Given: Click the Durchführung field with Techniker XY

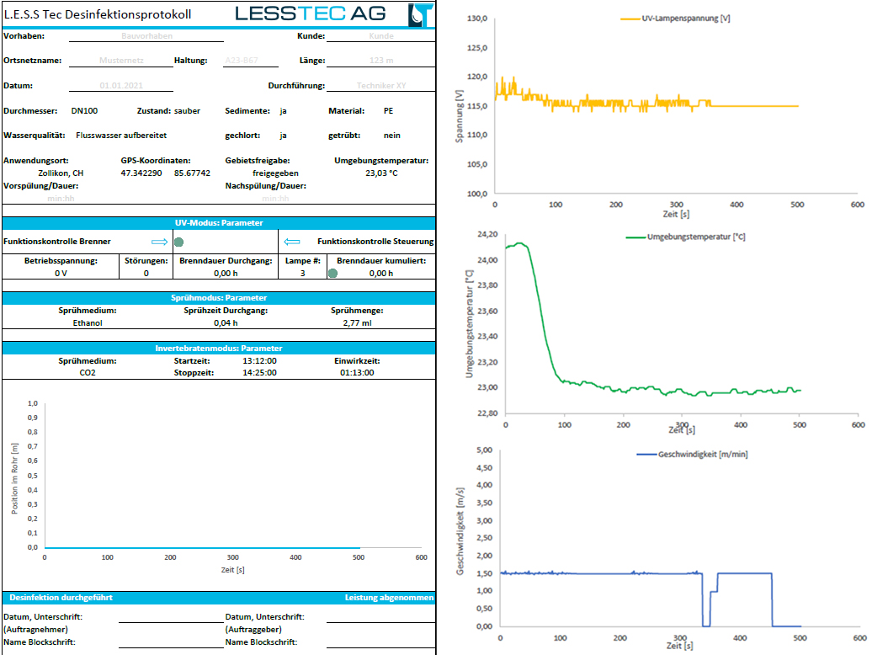Looking at the screenshot, I should click(x=380, y=86).
